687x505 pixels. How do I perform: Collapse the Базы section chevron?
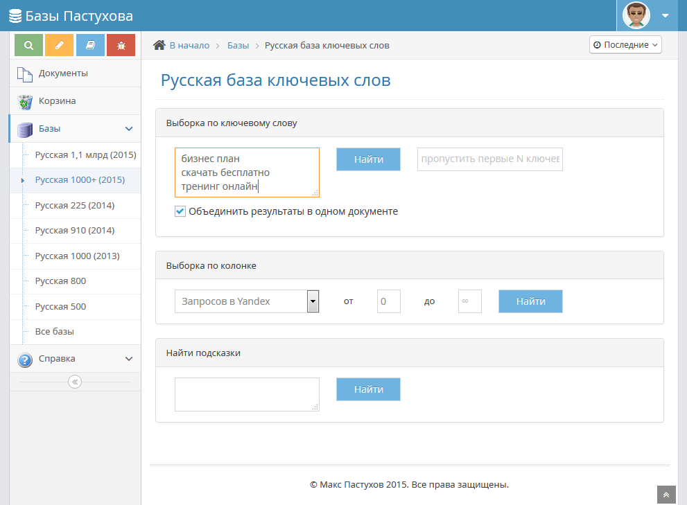pyautogui.click(x=128, y=128)
